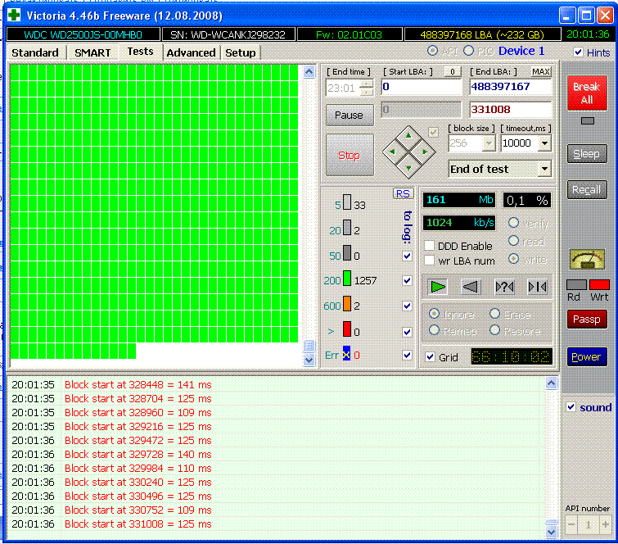
Task: Click the log scroll down arrow
Action: (x=551, y=532)
